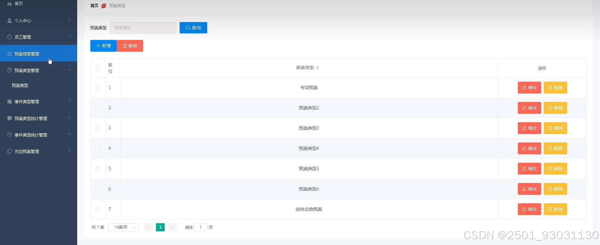The width and height of the screenshot is (600, 245).
Task: Click the icon beside 预案类型管理
Action: (x=9, y=70)
